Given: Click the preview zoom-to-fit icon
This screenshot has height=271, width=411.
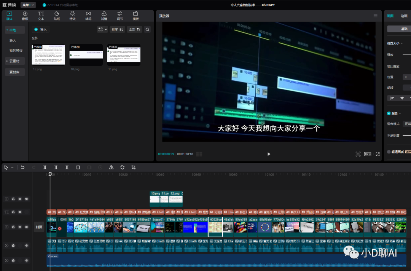Looking at the screenshot, I should [x=358, y=154].
